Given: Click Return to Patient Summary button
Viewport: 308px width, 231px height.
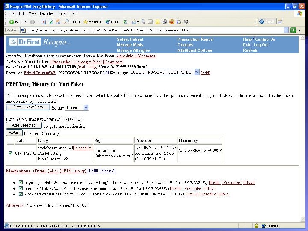Looking at the screenshot, I should tap(15, 133).
